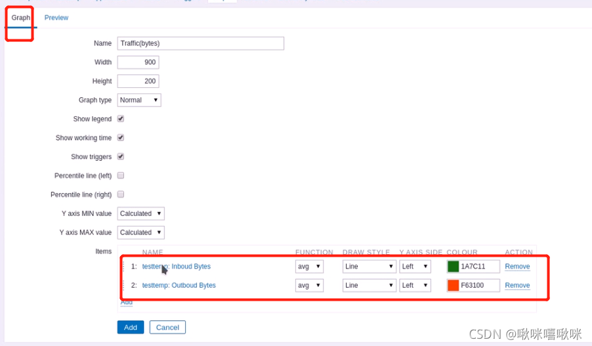
Task: Open the Y axis MAX value dropdown
Action: click(141, 232)
